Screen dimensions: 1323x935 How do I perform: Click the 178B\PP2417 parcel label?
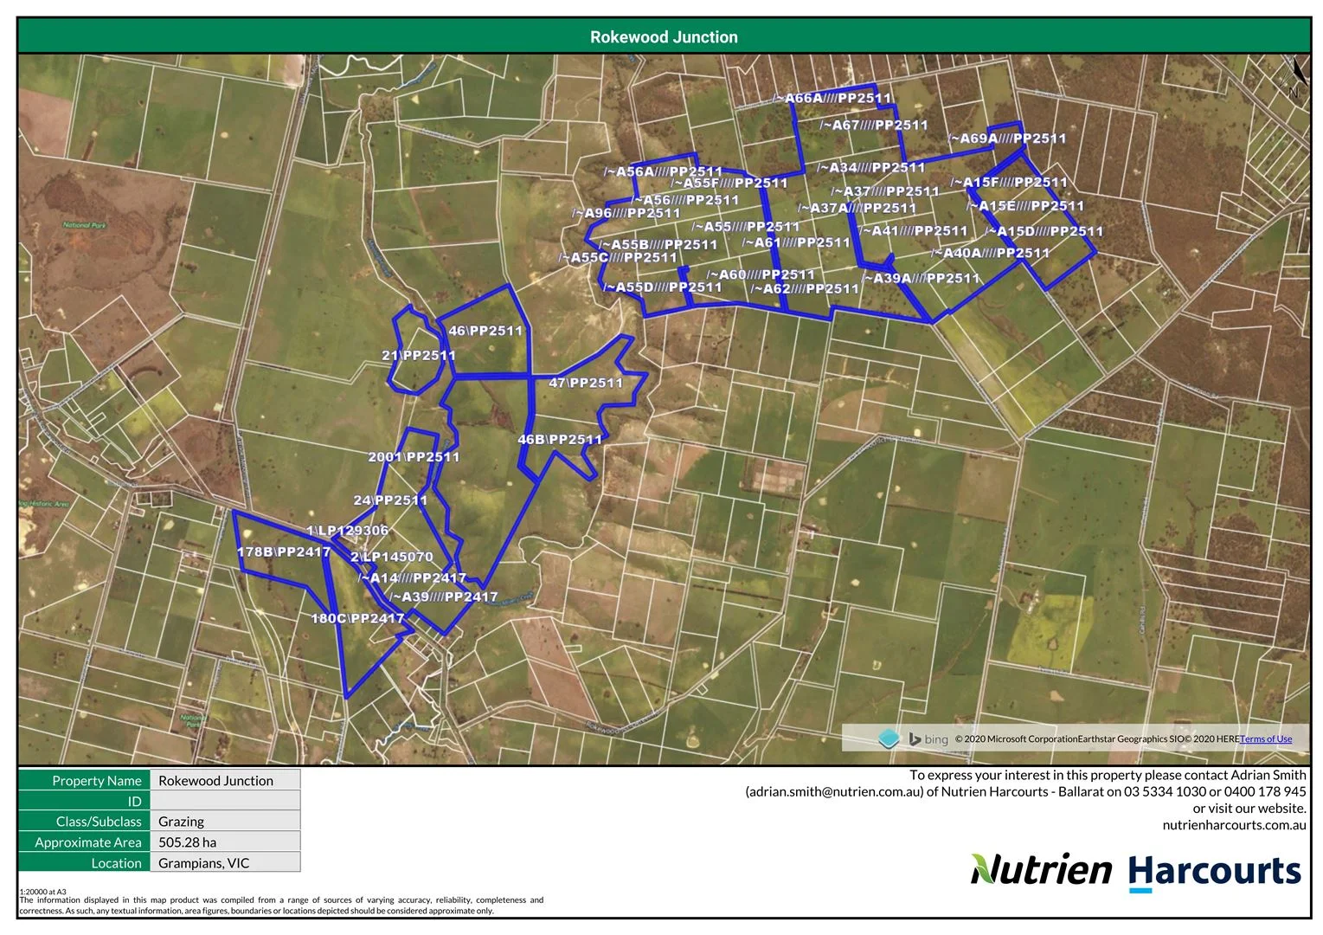(284, 551)
